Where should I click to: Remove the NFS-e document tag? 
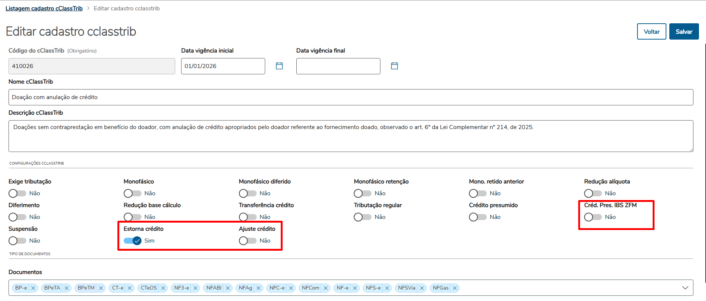pos(387,288)
